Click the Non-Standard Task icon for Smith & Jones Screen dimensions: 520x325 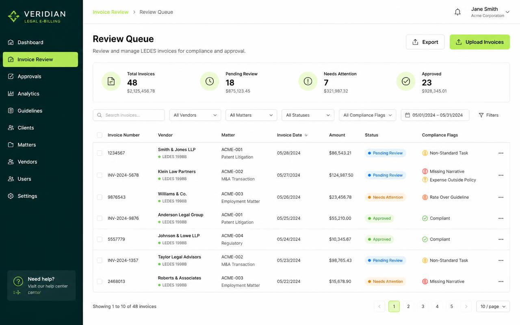425,153
